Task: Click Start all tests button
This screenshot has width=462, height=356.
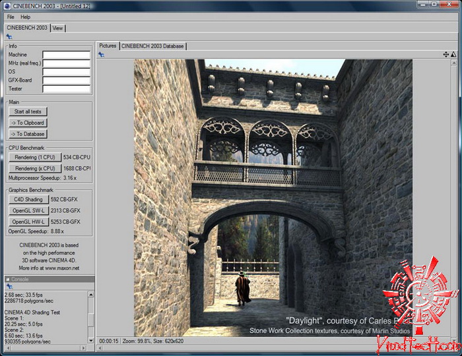Action: [x=28, y=111]
